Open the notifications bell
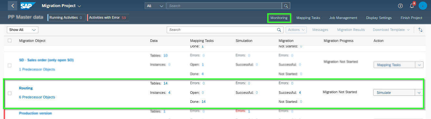 [411, 6]
